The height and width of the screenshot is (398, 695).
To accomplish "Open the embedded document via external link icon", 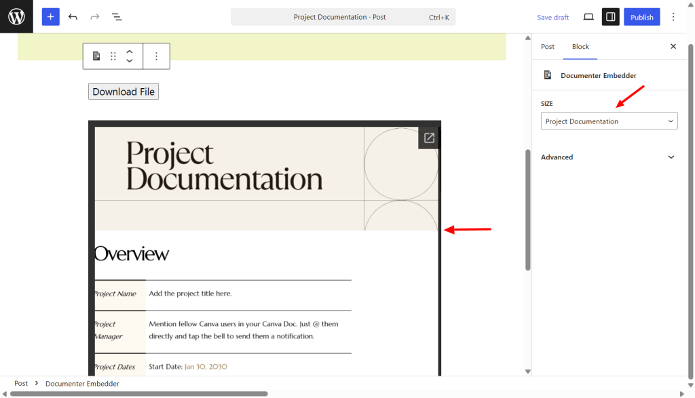I will 429,137.
